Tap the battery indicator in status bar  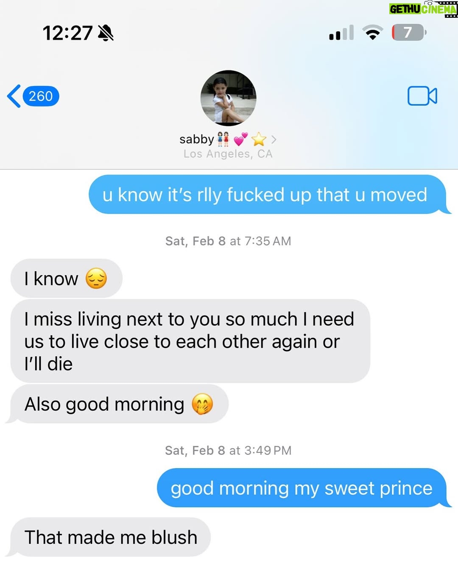click(x=409, y=32)
